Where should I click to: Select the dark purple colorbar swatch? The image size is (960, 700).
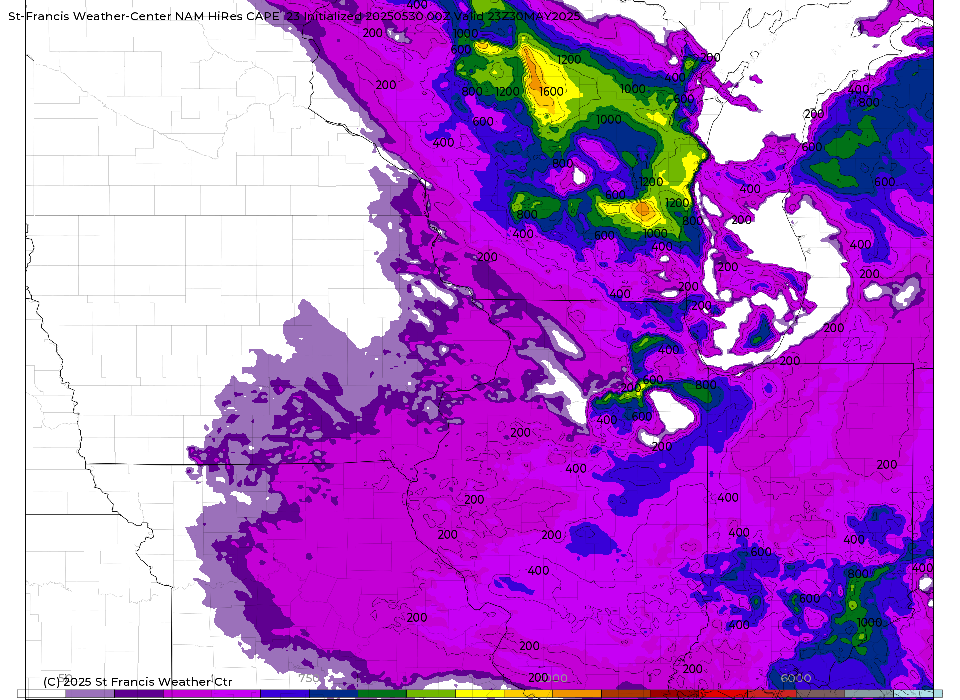(x=139, y=694)
